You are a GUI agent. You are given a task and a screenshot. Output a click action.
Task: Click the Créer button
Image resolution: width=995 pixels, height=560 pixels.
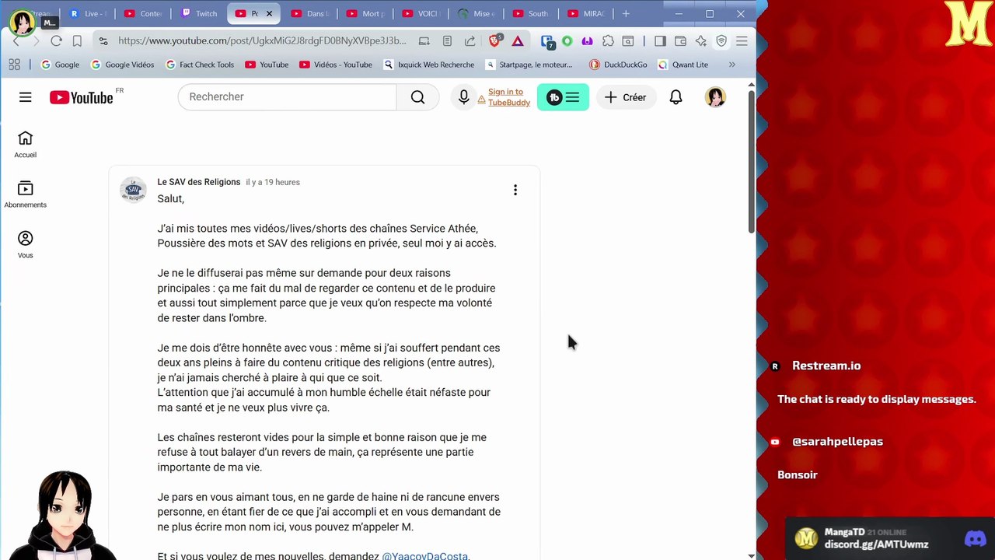point(626,97)
